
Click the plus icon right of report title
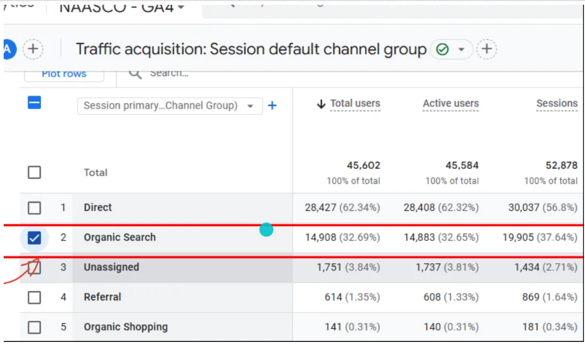[x=487, y=49]
